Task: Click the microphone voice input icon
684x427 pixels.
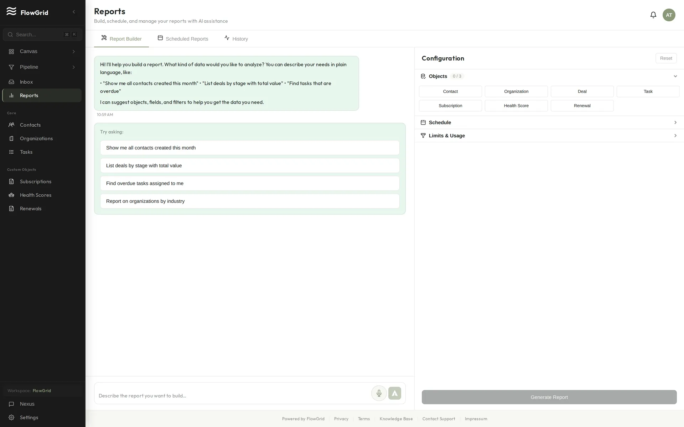Action: pos(379,393)
